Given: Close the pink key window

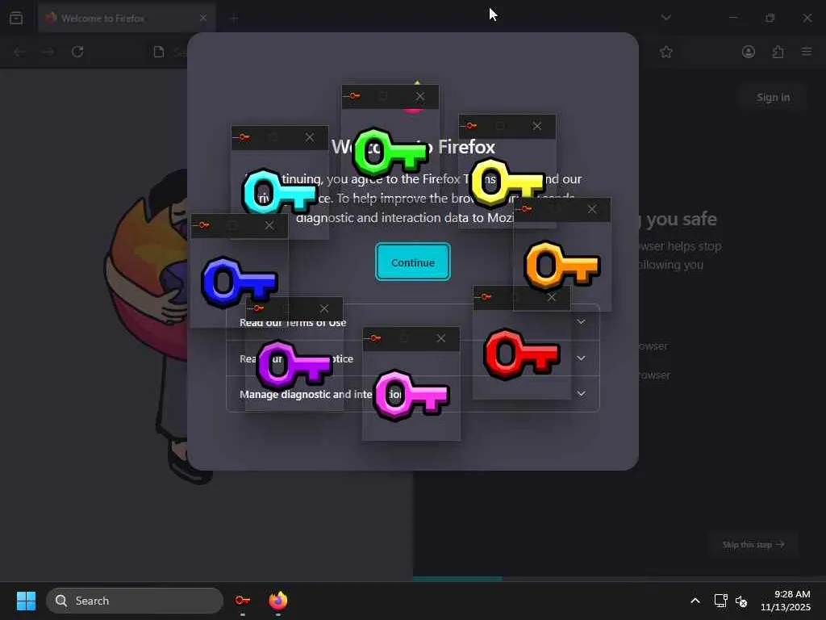Looking at the screenshot, I should click(441, 338).
